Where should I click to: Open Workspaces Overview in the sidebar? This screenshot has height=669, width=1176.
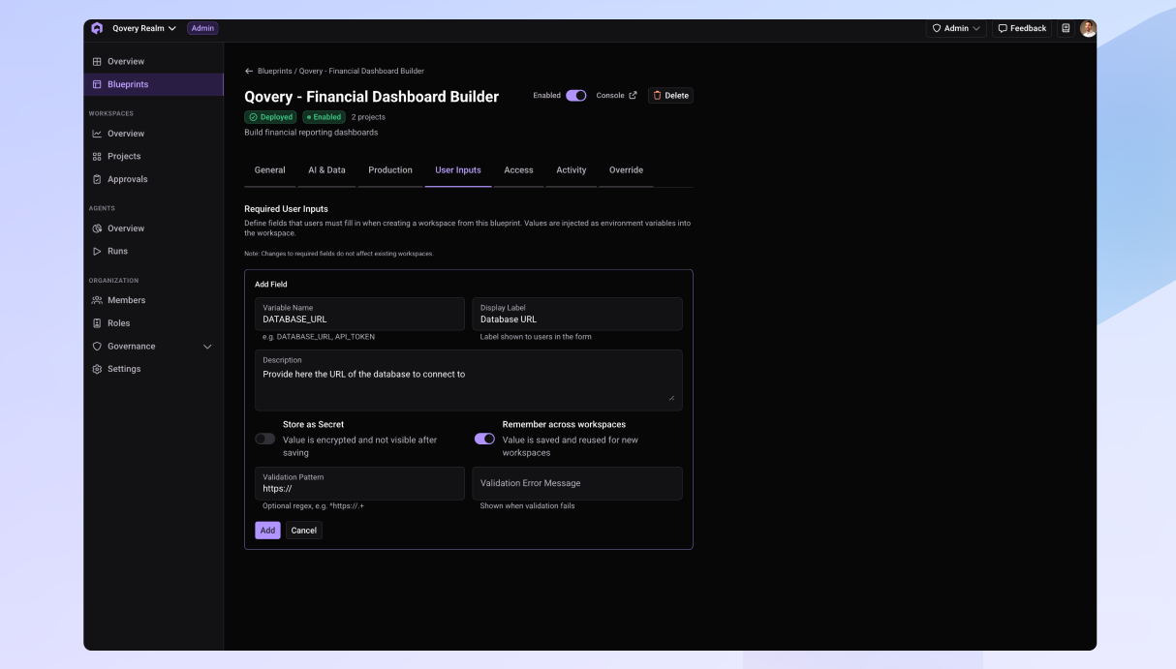click(x=153, y=134)
